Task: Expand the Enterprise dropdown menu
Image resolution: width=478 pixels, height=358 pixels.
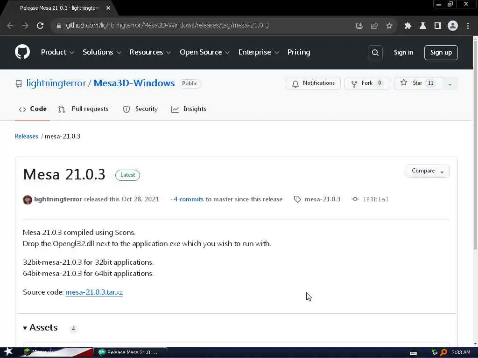Action: [259, 52]
